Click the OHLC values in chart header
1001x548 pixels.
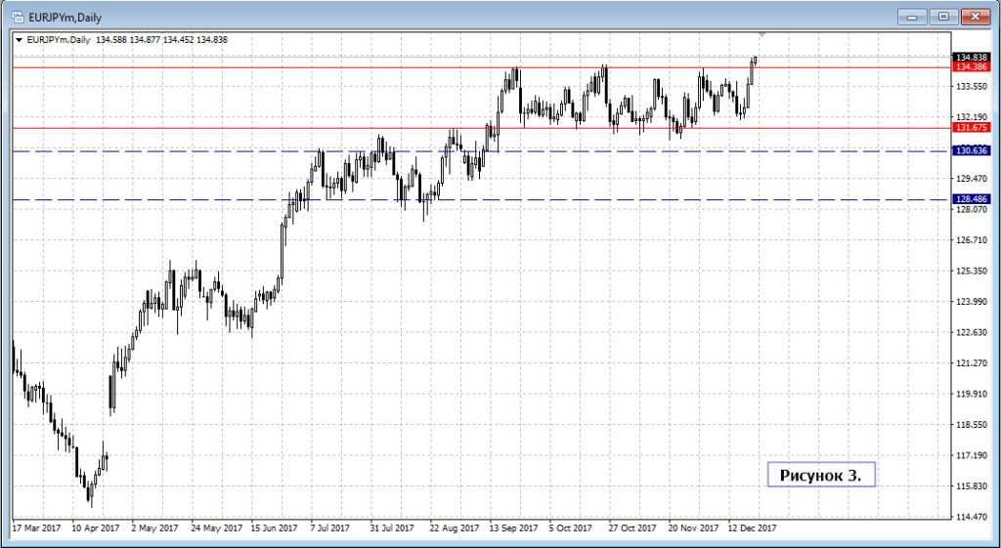point(162,39)
